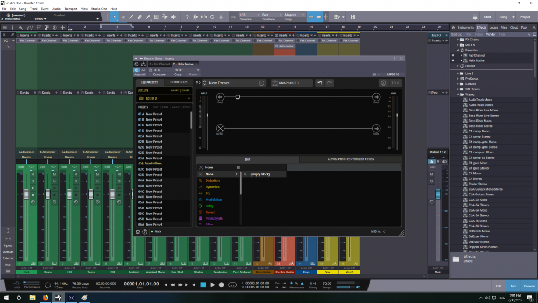Screen dimensions: 538x303
Task: Open Helix IMPULSES tab
Action: click(179, 82)
